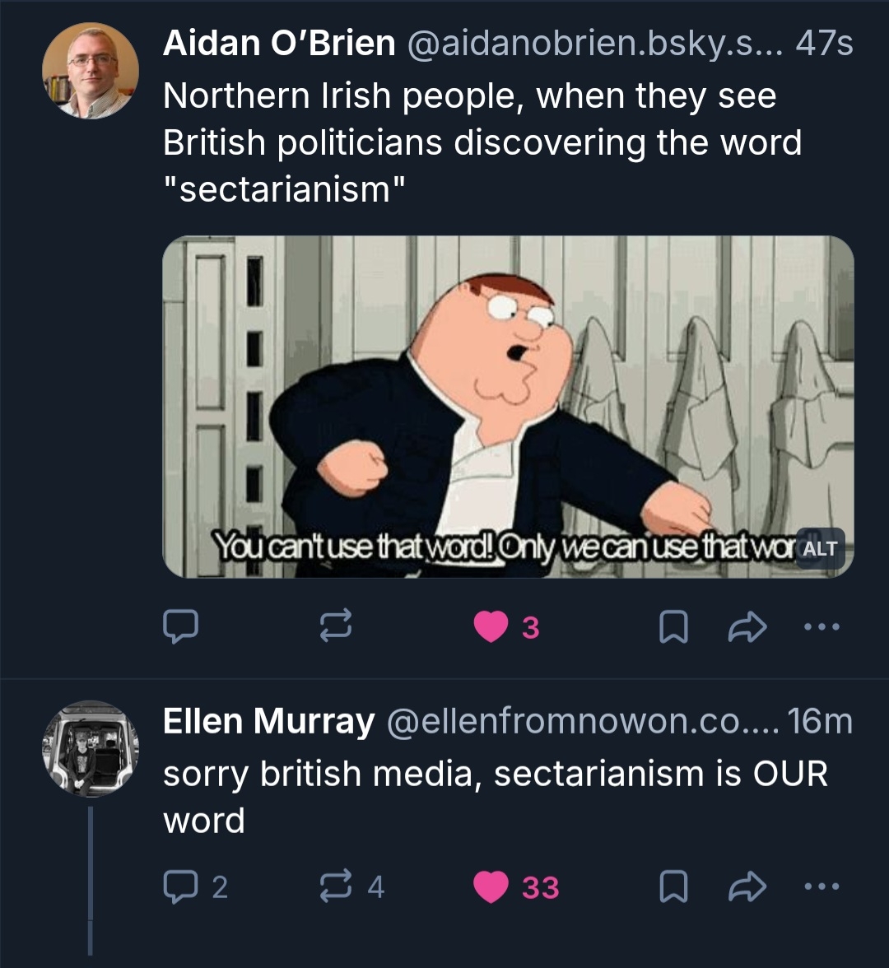The width and height of the screenshot is (889, 968).
Task: Repost Ellen Murray's post
Action: pos(336,887)
